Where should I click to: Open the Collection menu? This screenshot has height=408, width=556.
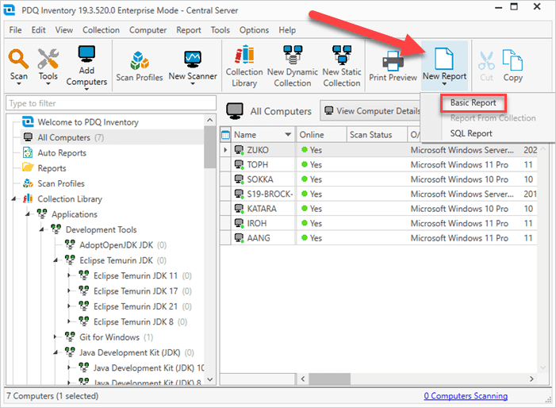tap(101, 30)
